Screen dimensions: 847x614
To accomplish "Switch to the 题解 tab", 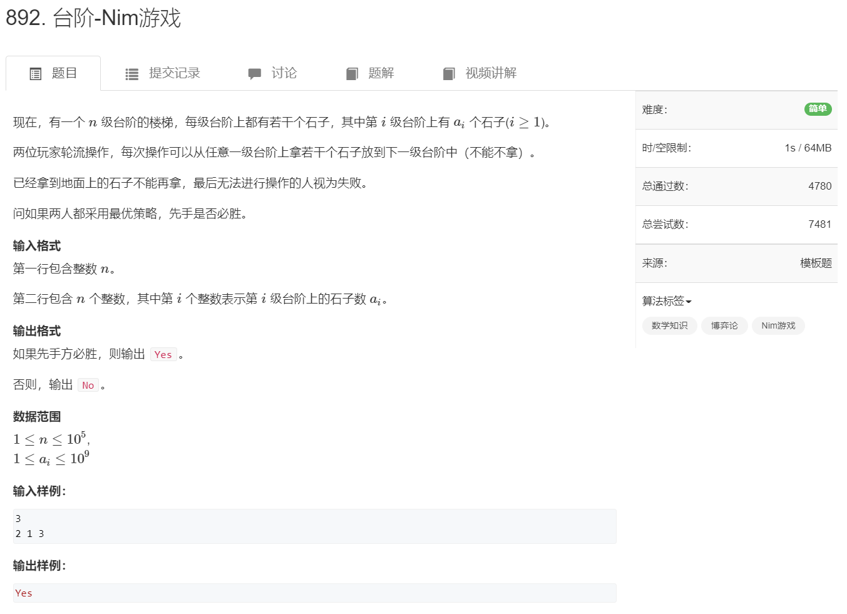I will 380,73.
